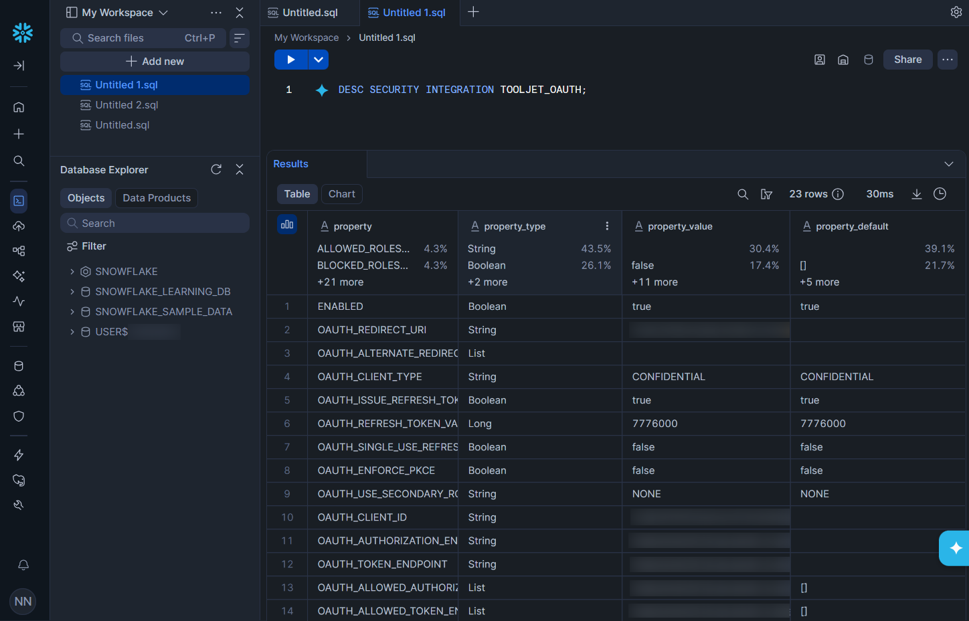Screen dimensions: 969x621
Task: Click the plus Create icon in sidebar
Action: [19, 134]
